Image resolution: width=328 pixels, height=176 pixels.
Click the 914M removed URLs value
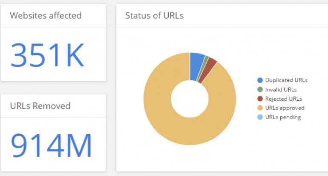click(x=51, y=145)
